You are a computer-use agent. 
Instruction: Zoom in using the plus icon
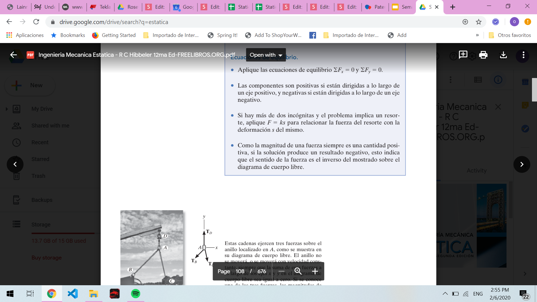tap(315, 271)
